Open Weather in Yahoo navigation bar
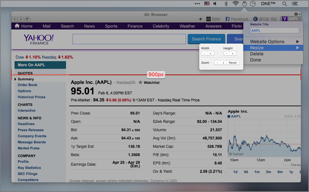This screenshot has width=309, height=192. [187, 26]
